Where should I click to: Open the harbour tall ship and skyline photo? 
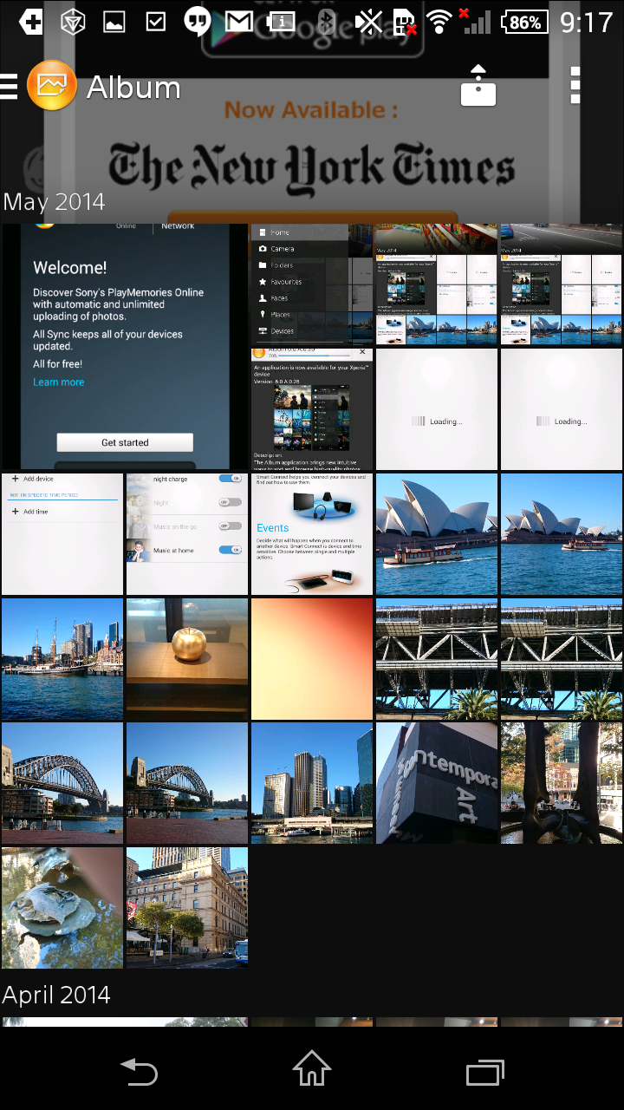[62, 659]
